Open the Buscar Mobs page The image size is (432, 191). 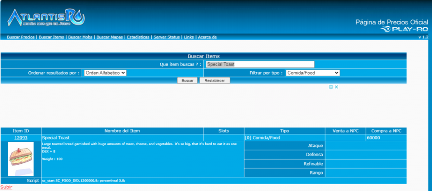click(80, 37)
